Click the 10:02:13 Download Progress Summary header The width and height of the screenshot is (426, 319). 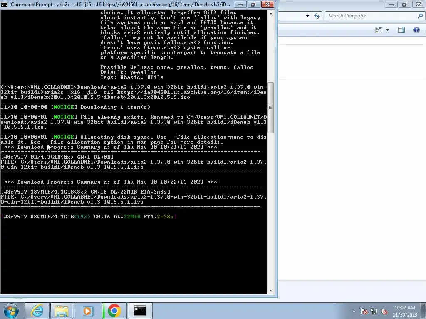pos(111,182)
